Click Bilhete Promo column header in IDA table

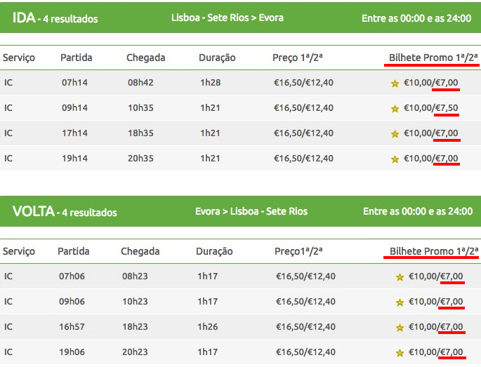coord(433,58)
